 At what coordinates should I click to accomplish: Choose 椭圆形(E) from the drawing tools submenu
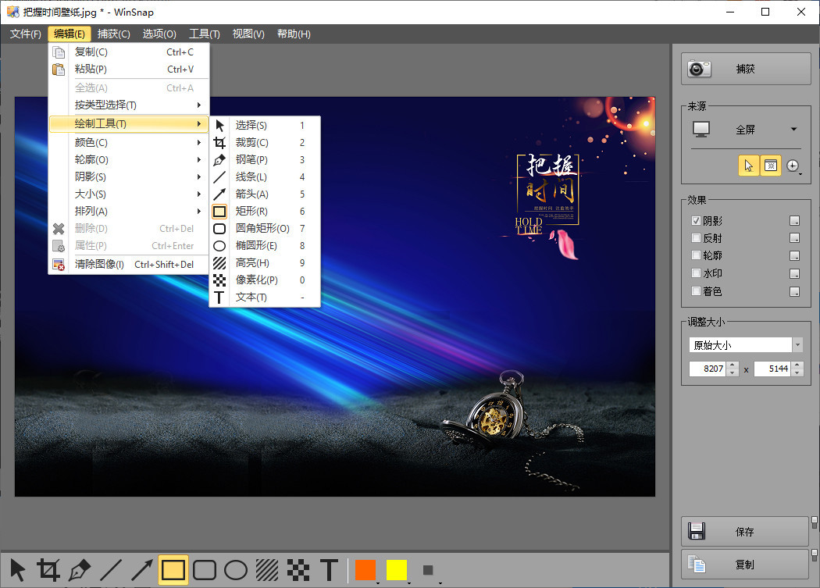click(256, 245)
